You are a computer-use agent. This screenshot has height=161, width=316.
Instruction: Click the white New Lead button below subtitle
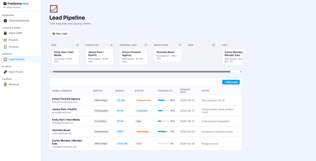[60, 34]
